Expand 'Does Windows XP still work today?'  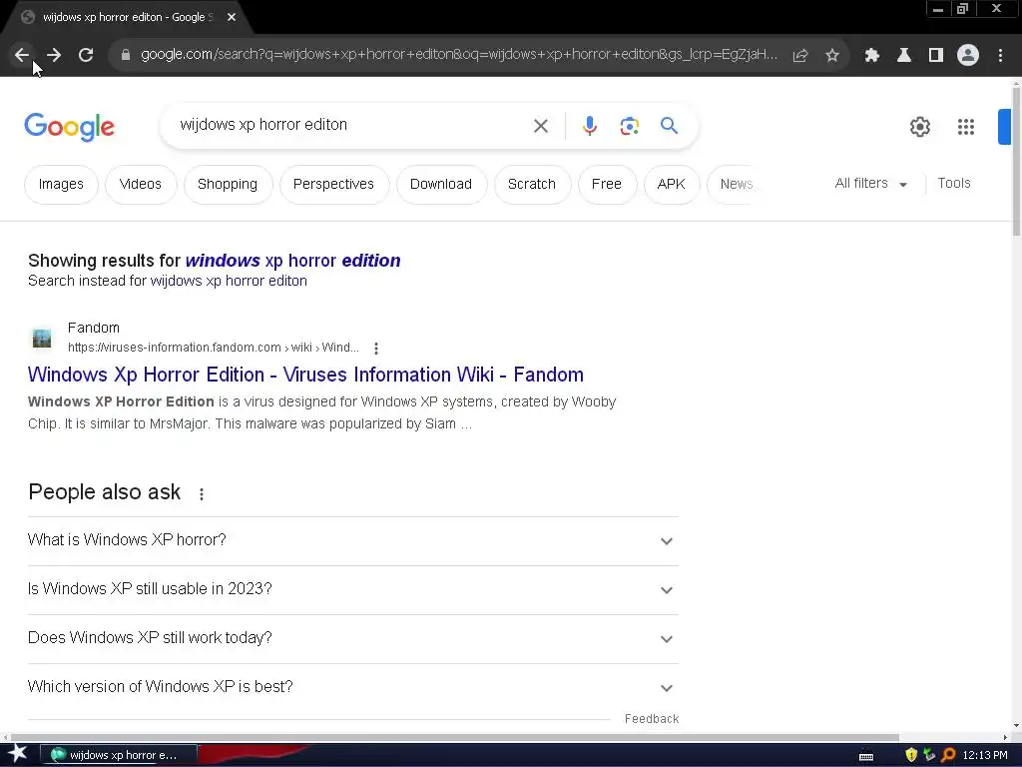[352, 638]
